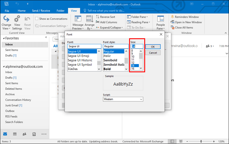Collapse the alphrwina@outlook.com account tree
229x144 pixels.
click(4, 67)
